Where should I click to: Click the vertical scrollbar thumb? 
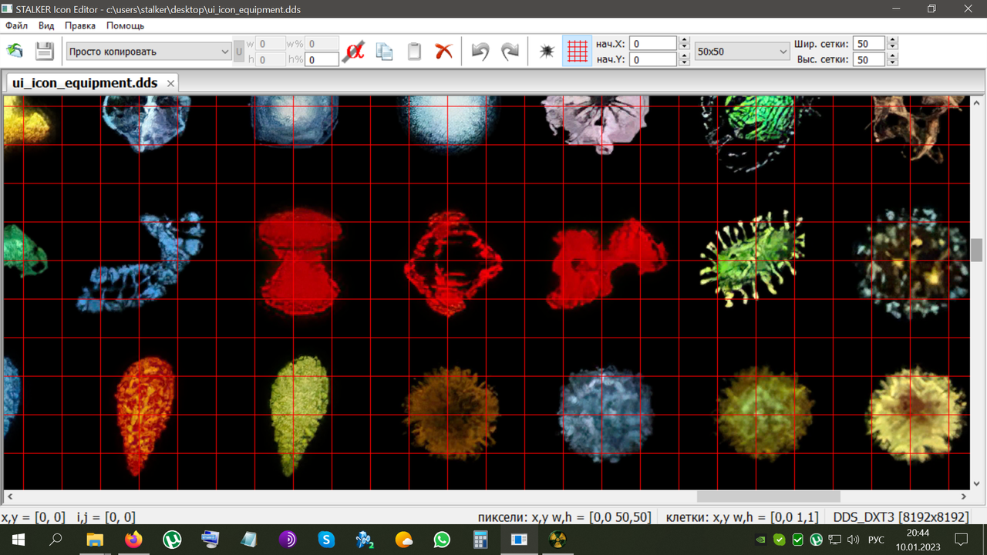(x=977, y=251)
